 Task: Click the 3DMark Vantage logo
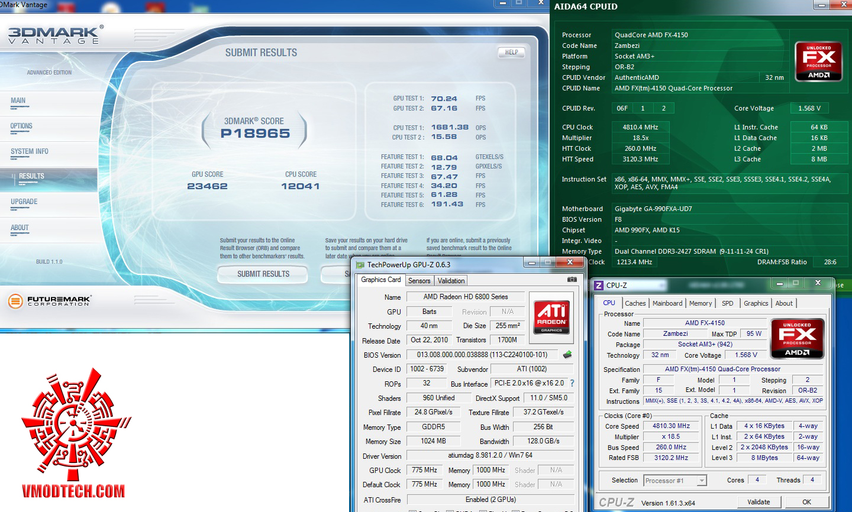pyautogui.click(x=56, y=35)
